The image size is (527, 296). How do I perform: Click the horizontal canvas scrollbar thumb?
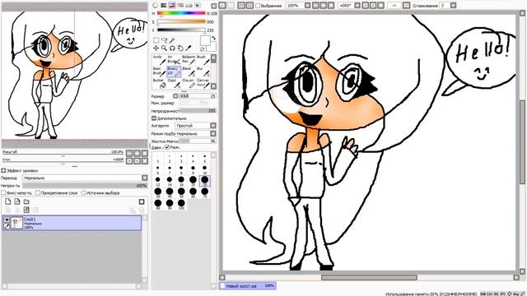369,278
